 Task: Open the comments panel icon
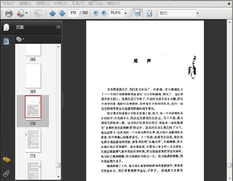7,160
